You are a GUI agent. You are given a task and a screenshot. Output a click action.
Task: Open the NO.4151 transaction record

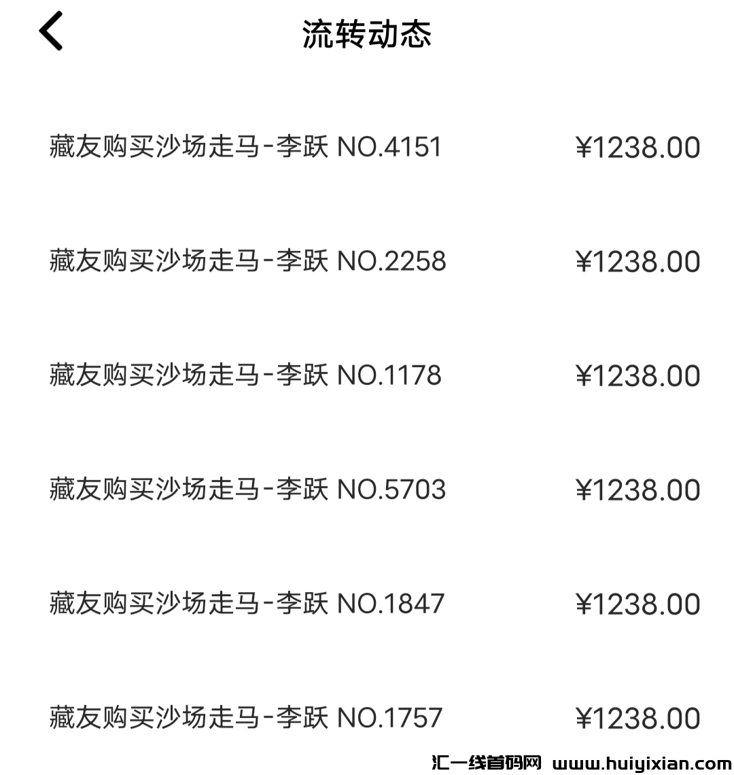[245, 147]
